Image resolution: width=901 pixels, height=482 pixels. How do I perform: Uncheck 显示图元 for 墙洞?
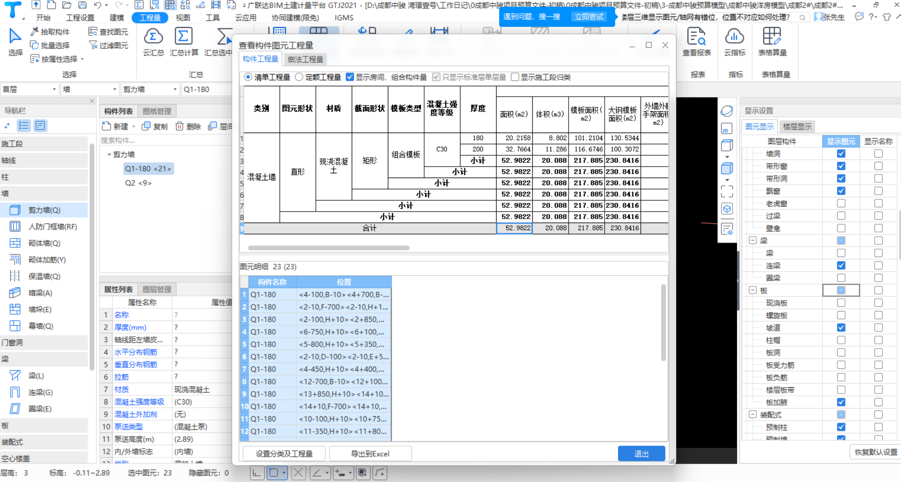841,154
